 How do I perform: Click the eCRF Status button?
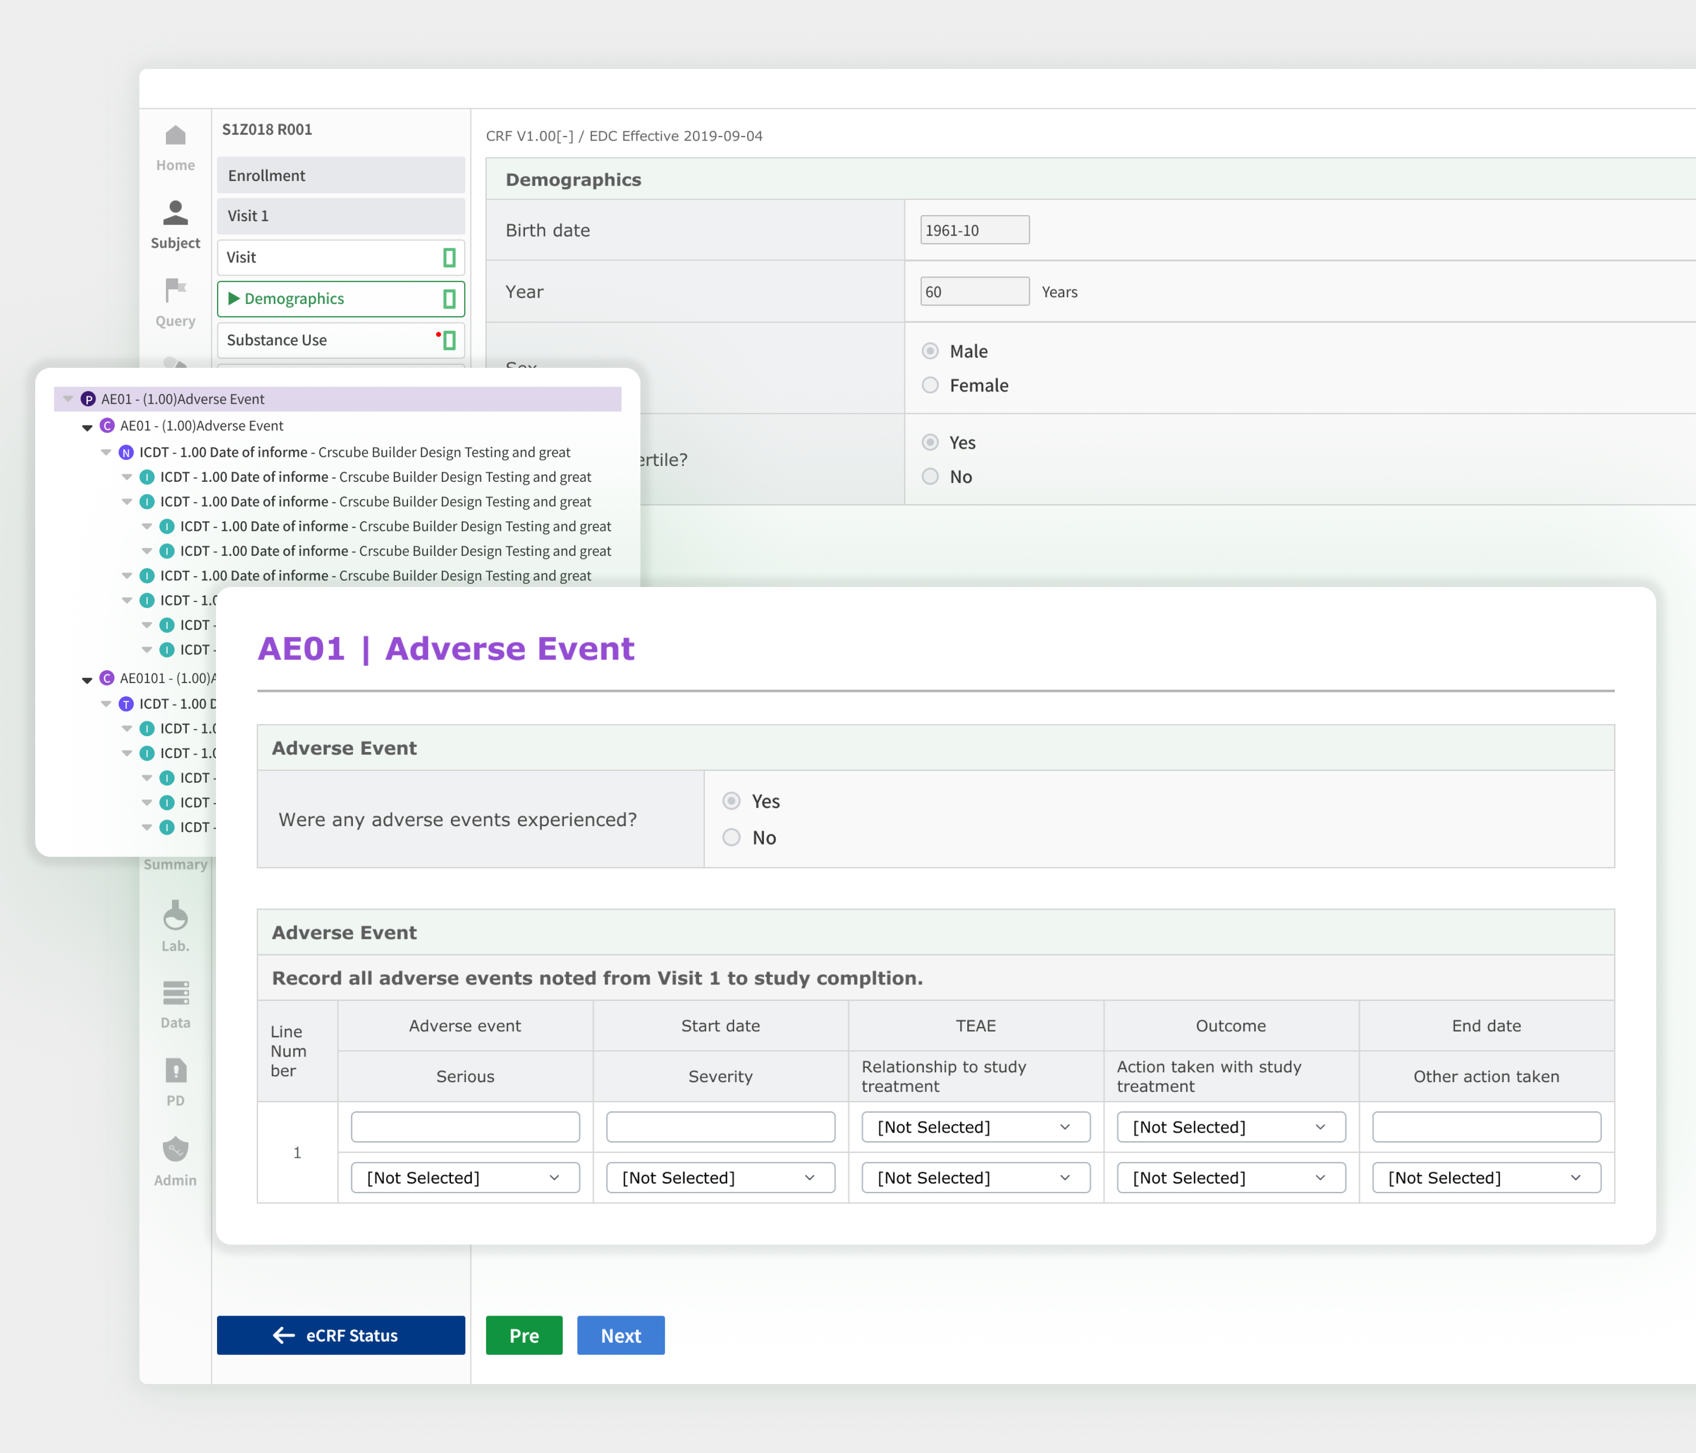pyautogui.click(x=341, y=1335)
